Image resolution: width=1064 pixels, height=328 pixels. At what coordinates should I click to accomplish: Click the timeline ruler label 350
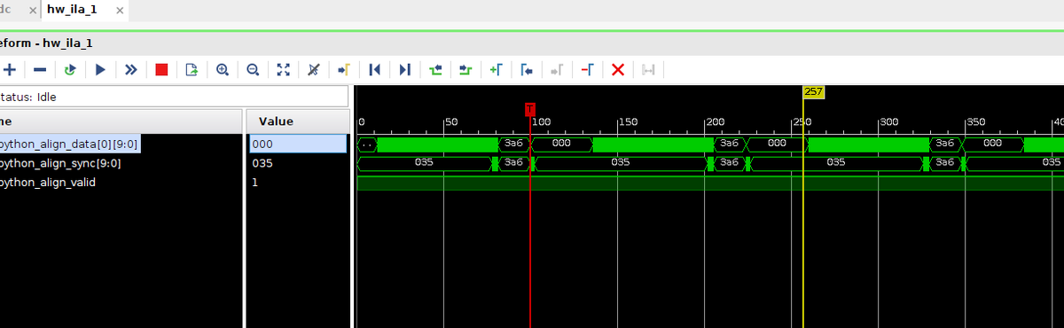click(976, 121)
